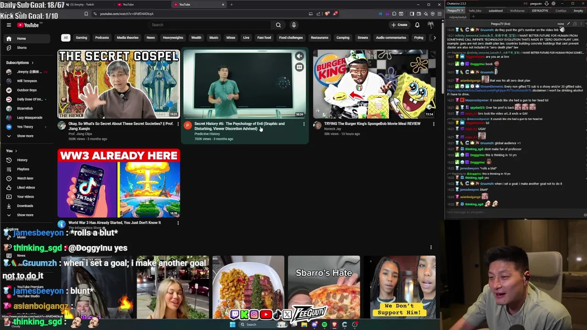Open options menu for Secret Societies video
Viewport: 587px width, 330px height.
point(178,124)
